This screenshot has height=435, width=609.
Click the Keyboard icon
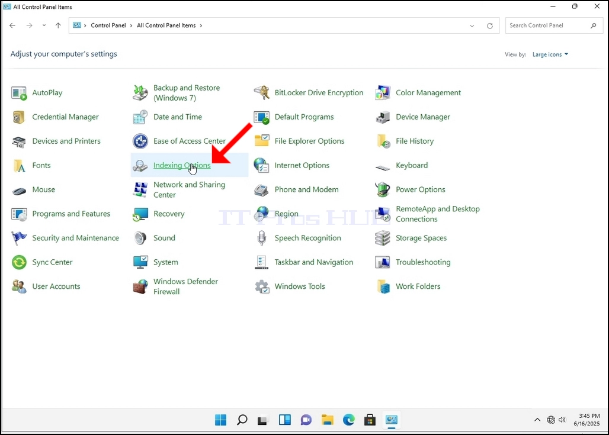383,167
